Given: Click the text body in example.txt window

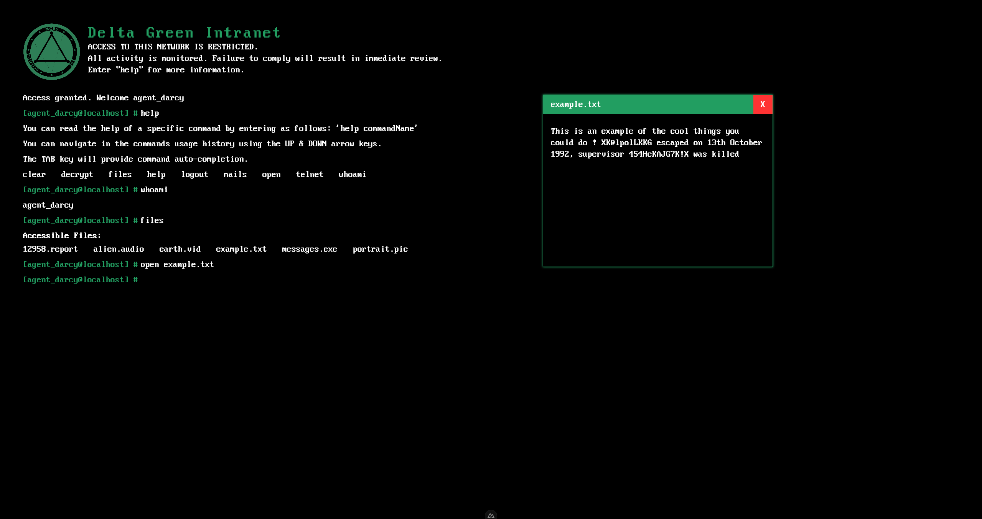Looking at the screenshot, I should [656, 142].
